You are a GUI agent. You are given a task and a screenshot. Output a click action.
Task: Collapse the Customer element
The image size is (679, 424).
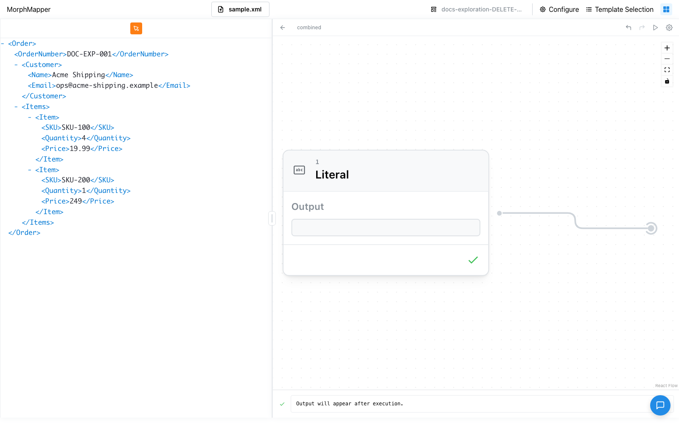[16, 65]
